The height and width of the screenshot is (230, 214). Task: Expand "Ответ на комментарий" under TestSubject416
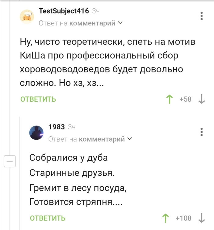pos(80,23)
